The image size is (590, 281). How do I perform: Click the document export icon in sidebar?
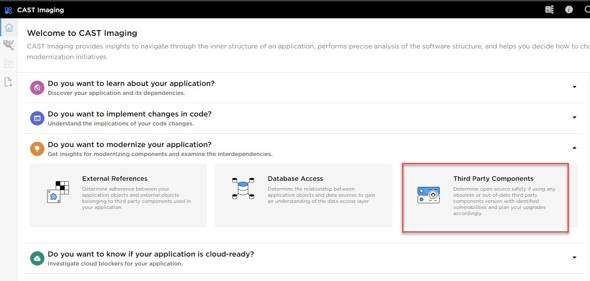(9, 82)
